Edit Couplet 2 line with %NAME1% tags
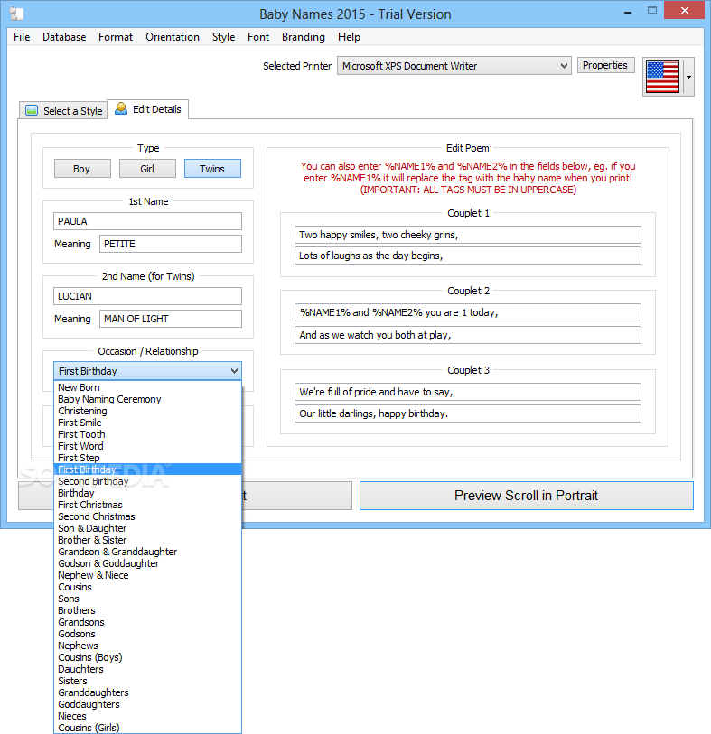Image resolution: width=711 pixels, height=734 pixels. [x=467, y=312]
